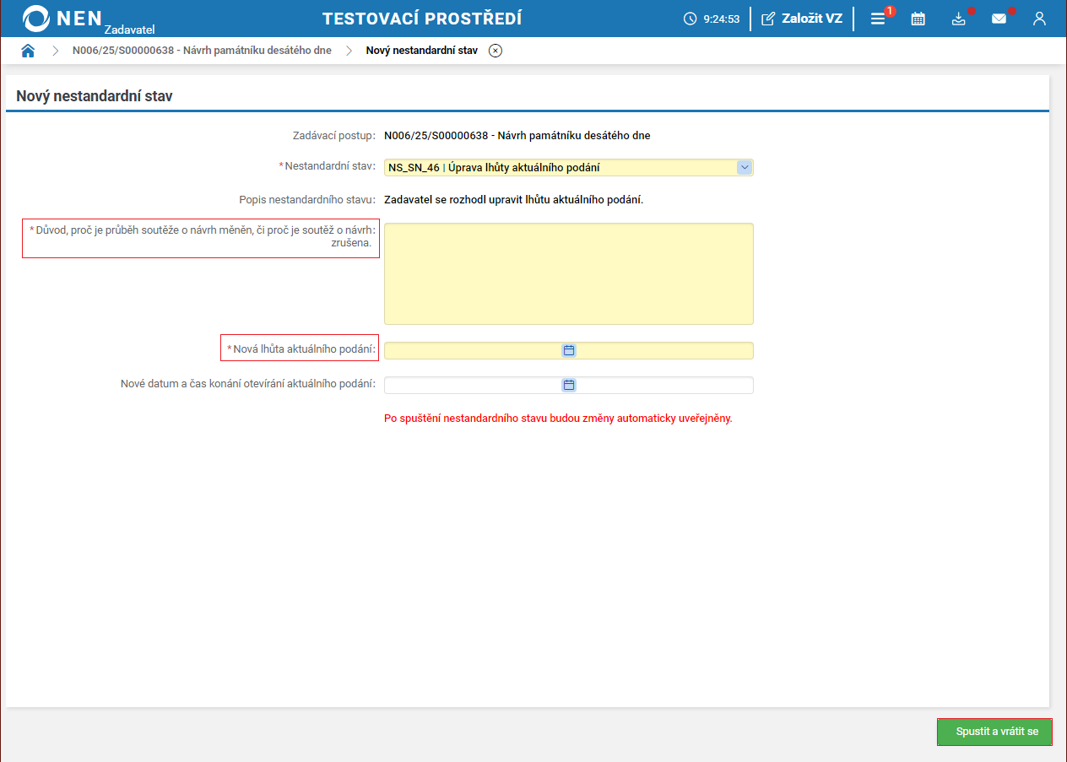Expand the Nestandardní stav dropdown arrow
Image resolution: width=1067 pixels, height=762 pixels.
745,167
